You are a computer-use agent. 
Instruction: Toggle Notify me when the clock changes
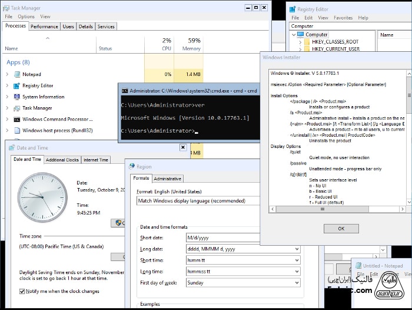point(22,291)
